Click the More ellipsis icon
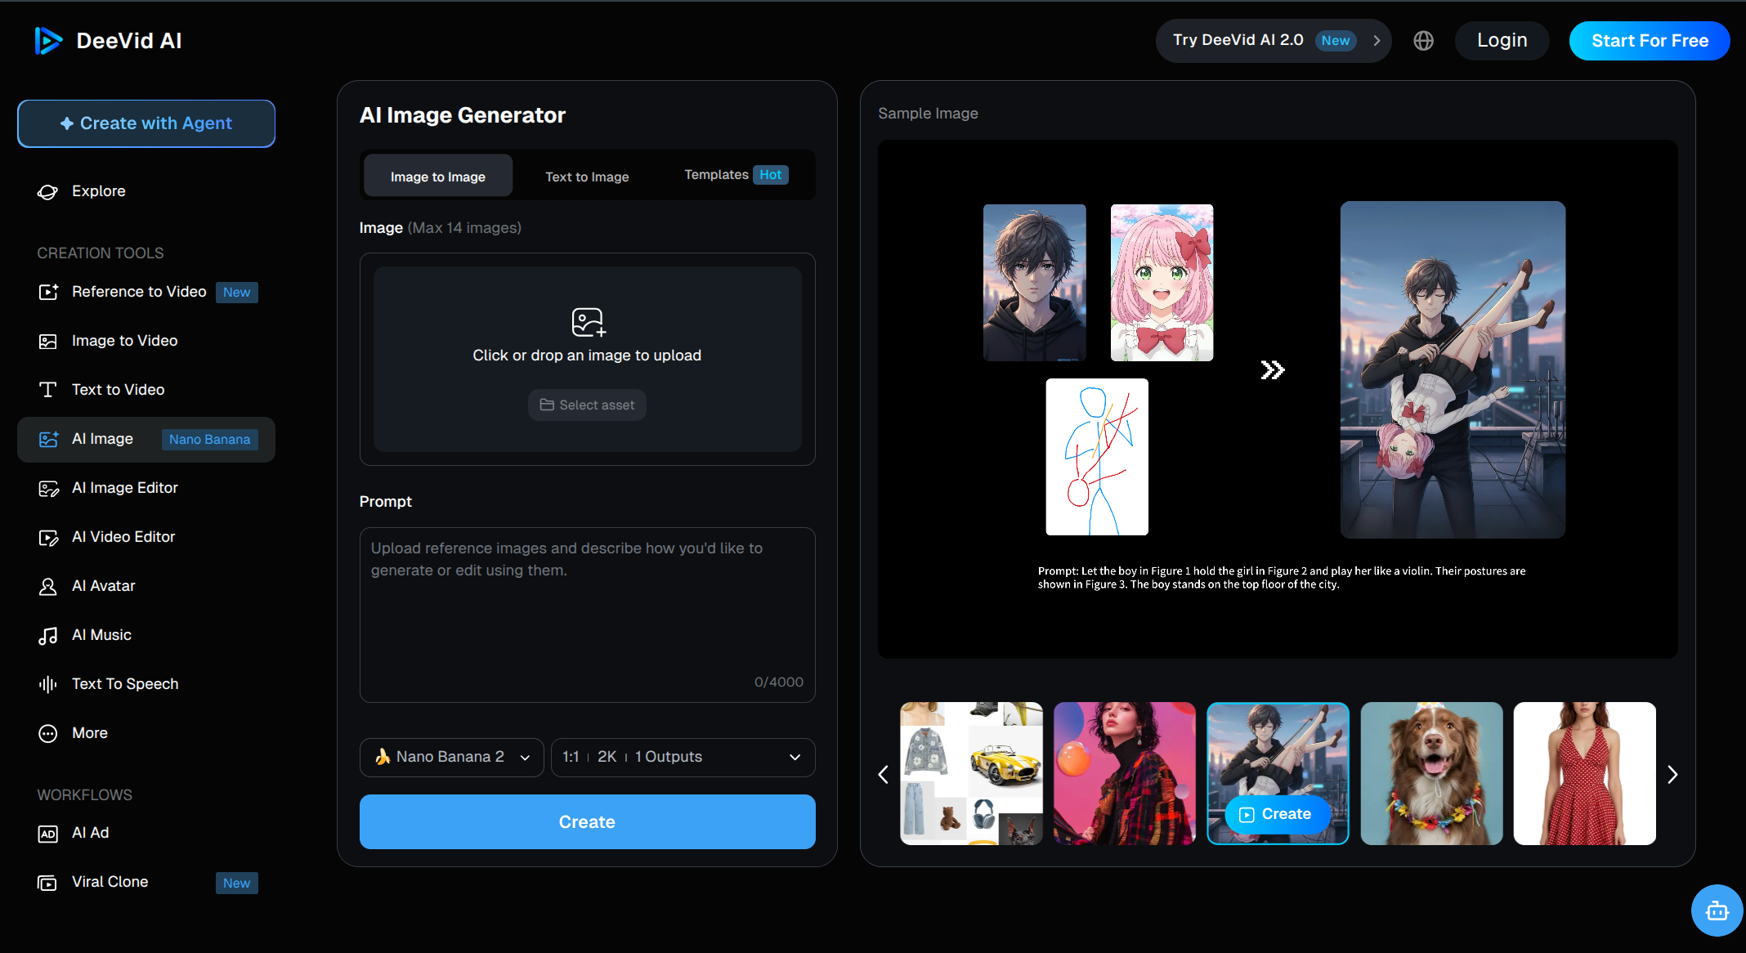The width and height of the screenshot is (1746, 953). [48, 733]
